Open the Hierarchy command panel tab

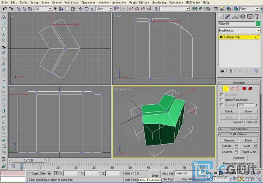tap(235, 17)
